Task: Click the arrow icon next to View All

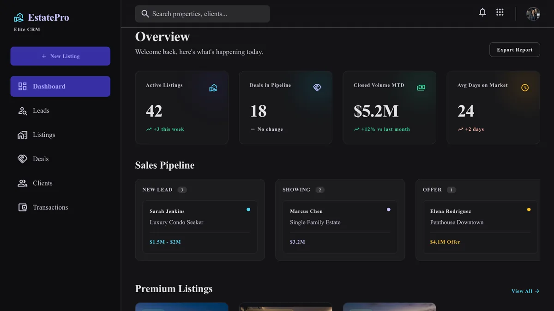Action: pyautogui.click(x=537, y=291)
